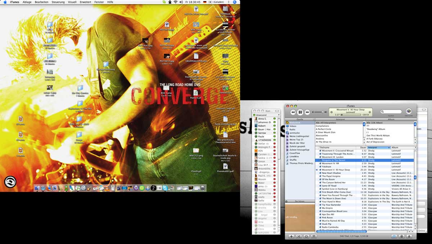Toggle repeat button at iTunes bottom bar

point(306,236)
